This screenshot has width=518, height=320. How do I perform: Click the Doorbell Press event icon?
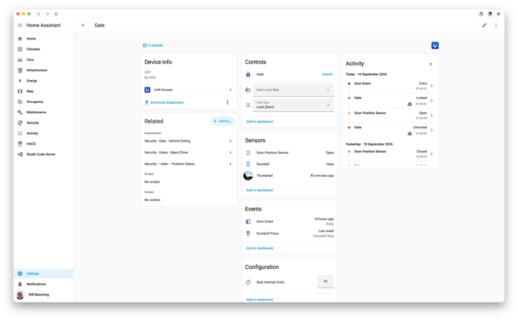pos(248,233)
